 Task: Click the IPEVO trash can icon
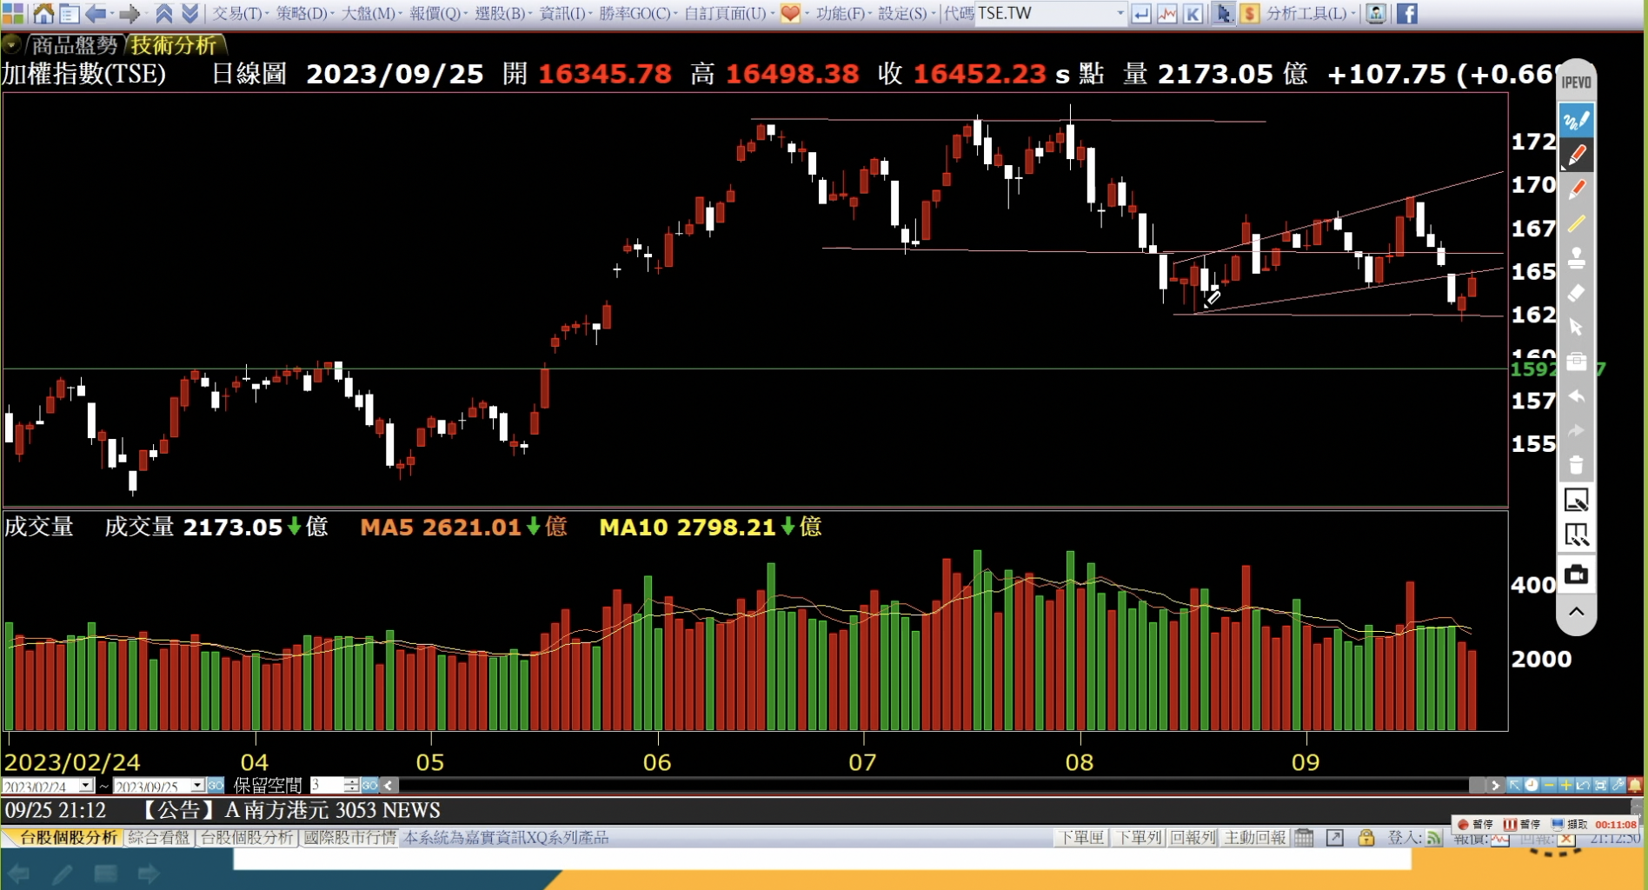coord(1576,465)
